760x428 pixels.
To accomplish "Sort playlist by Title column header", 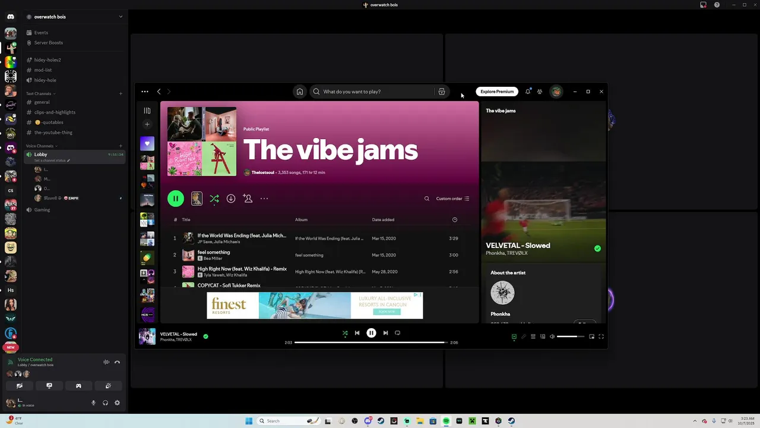I will [186, 220].
